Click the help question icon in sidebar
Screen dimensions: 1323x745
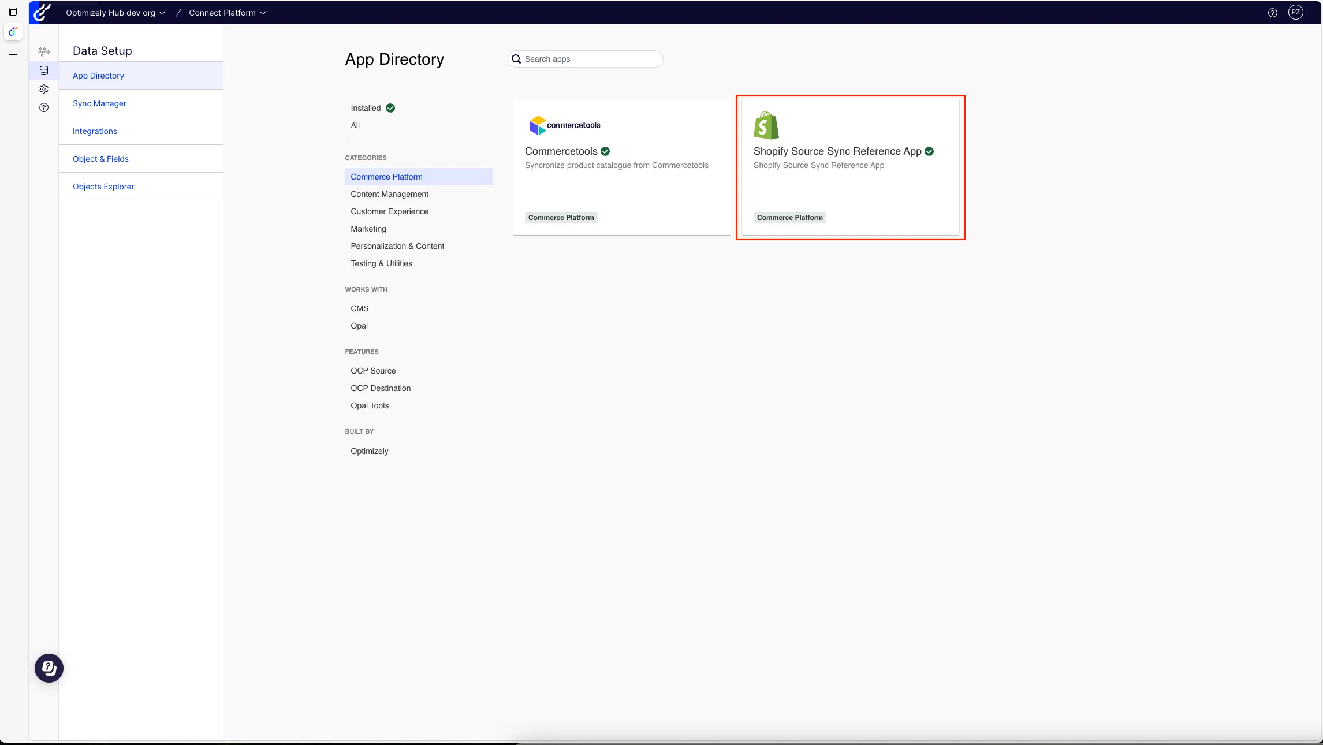(x=44, y=107)
